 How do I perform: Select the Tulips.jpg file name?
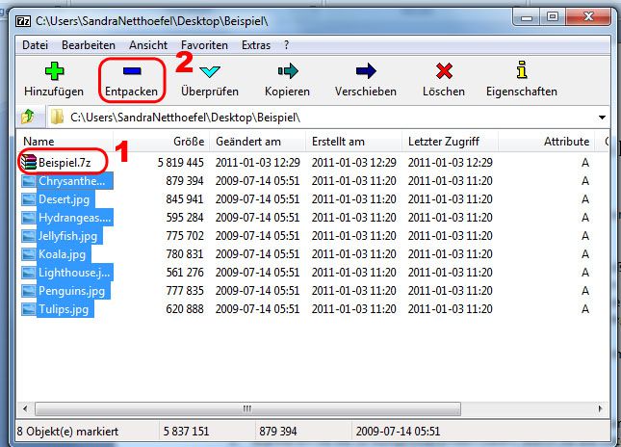(64, 309)
